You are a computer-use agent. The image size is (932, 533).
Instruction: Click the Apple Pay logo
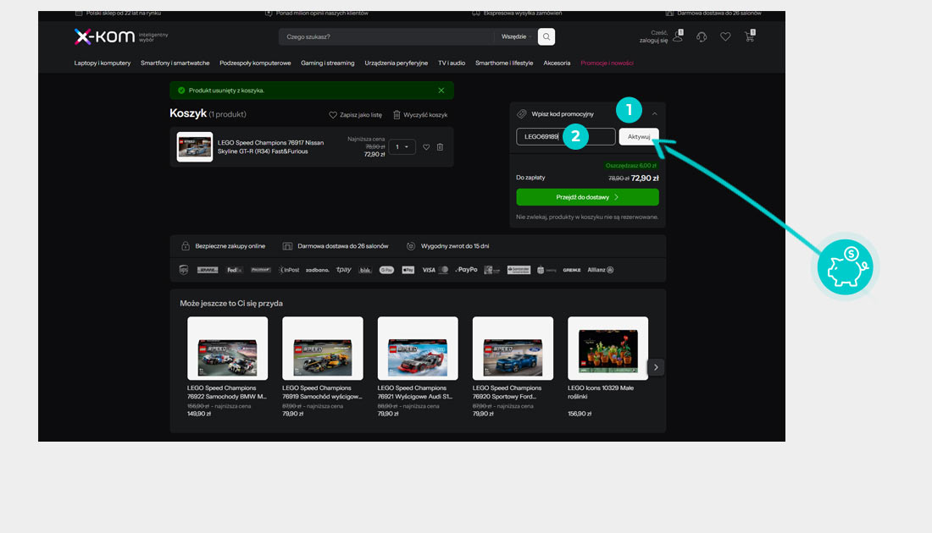pyautogui.click(x=408, y=270)
